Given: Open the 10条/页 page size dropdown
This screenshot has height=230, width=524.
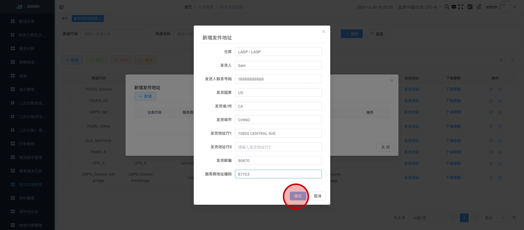Looking at the screenshot, I should click(427, 218).
